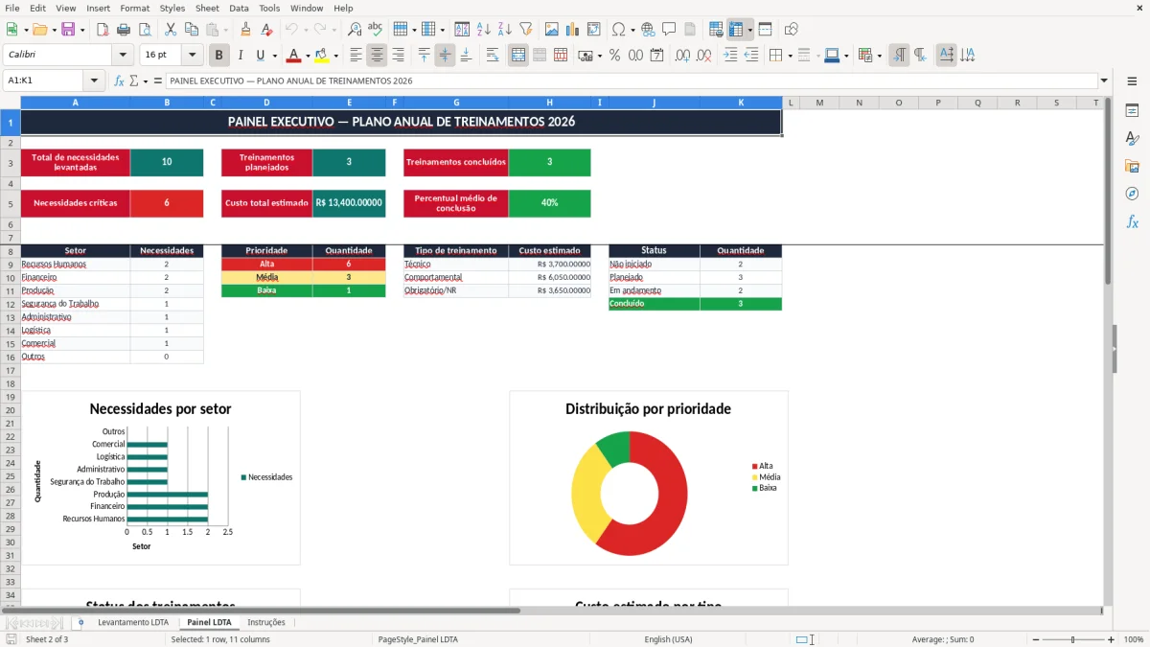Image resolution: width=1150 pixels, height=647 pixels.
Task: Open Conditional Formatting dropdown arrow
Action: (879, 56)
